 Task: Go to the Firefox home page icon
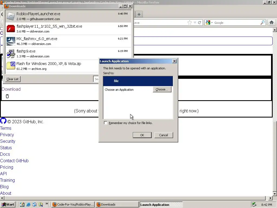pos(272,22)
